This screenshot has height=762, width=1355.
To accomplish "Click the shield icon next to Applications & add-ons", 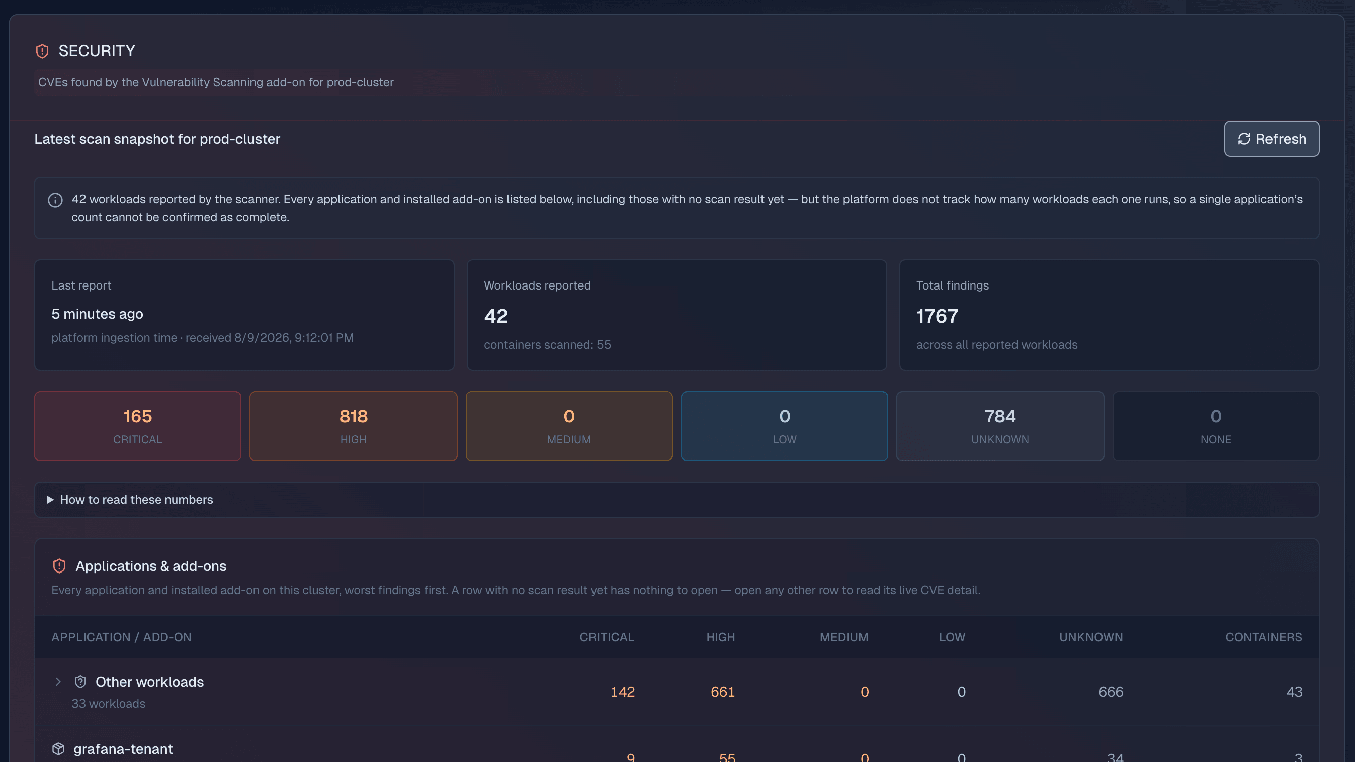I will [59, 566].
